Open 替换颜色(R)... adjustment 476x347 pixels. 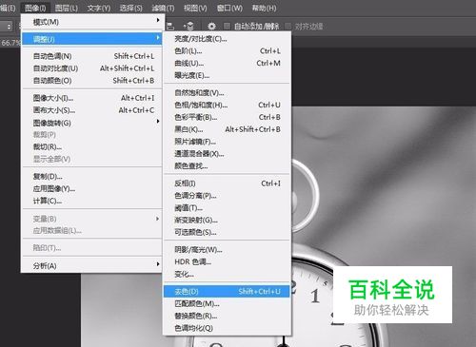(x=227, y=316)
